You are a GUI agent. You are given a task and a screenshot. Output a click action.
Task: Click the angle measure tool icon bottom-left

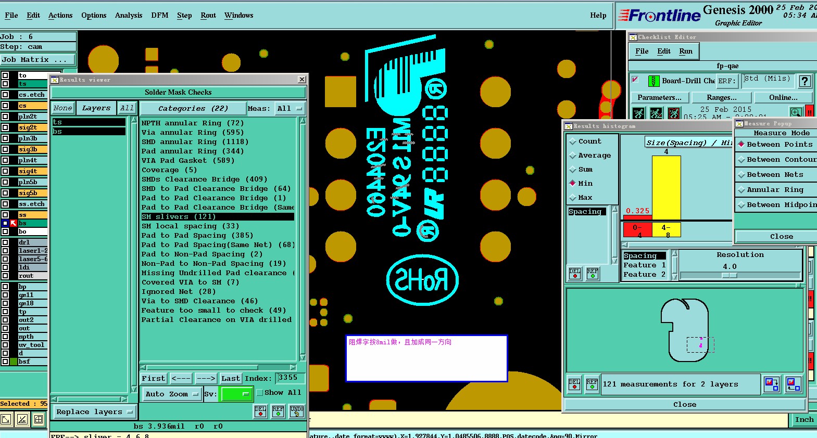pos(22,419)
